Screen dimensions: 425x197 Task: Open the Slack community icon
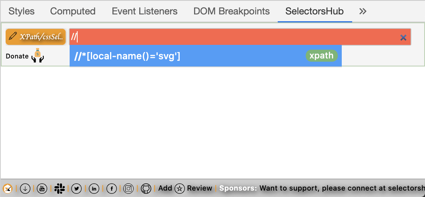(x=60, y=188)
